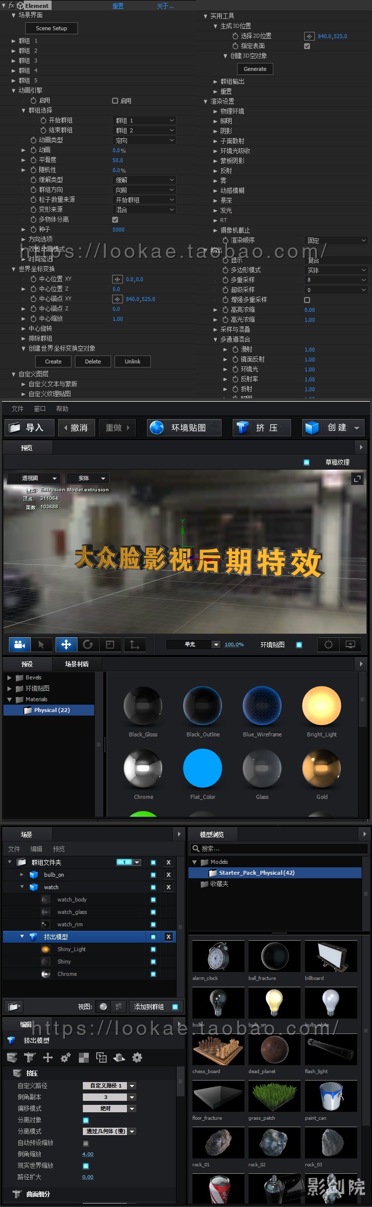Toggle visibility of watch_body material
Image resolution: width=372 pixels, height=1207 pixels.
(153, 900)
